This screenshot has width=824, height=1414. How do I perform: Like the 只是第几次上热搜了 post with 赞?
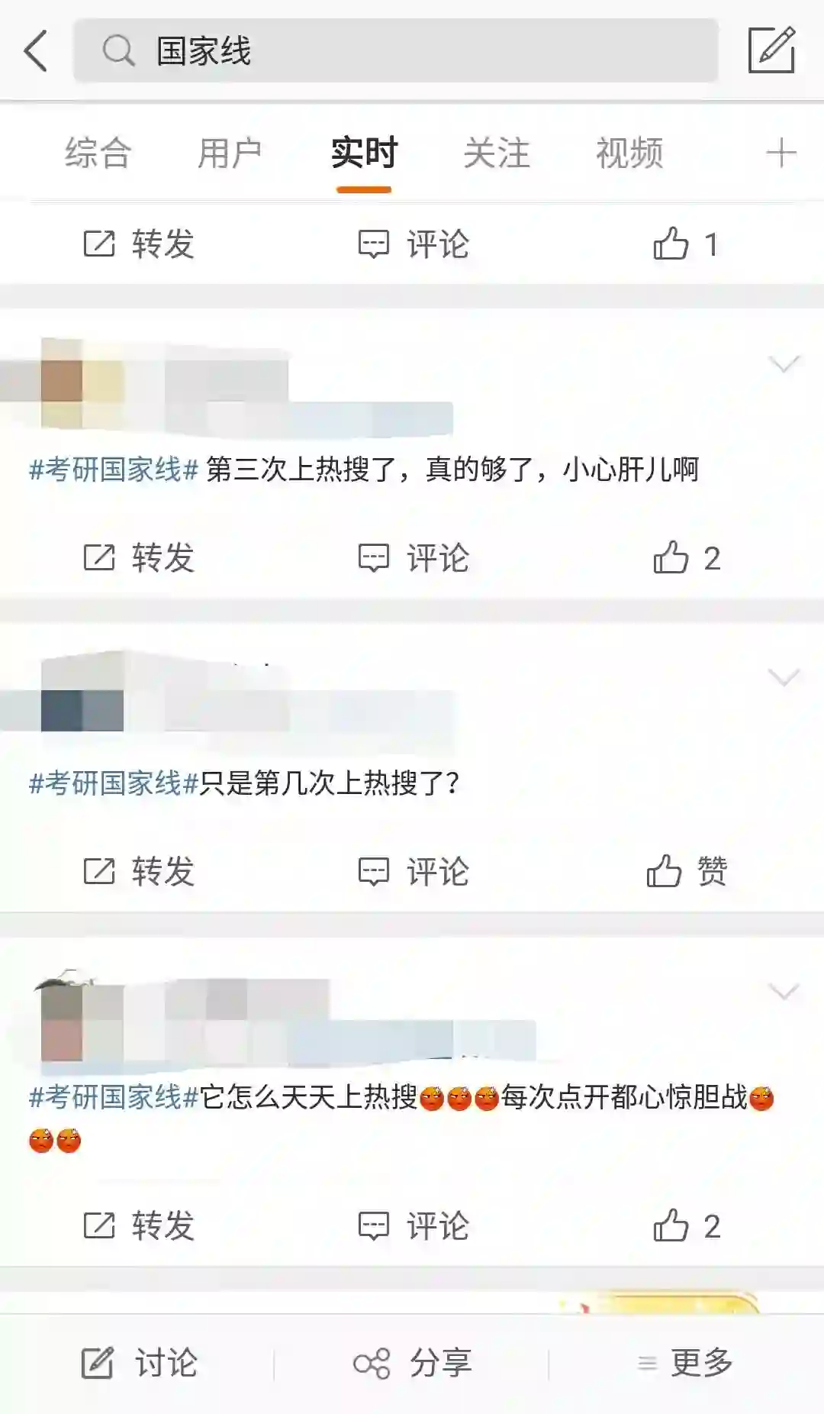pos(686,870)
